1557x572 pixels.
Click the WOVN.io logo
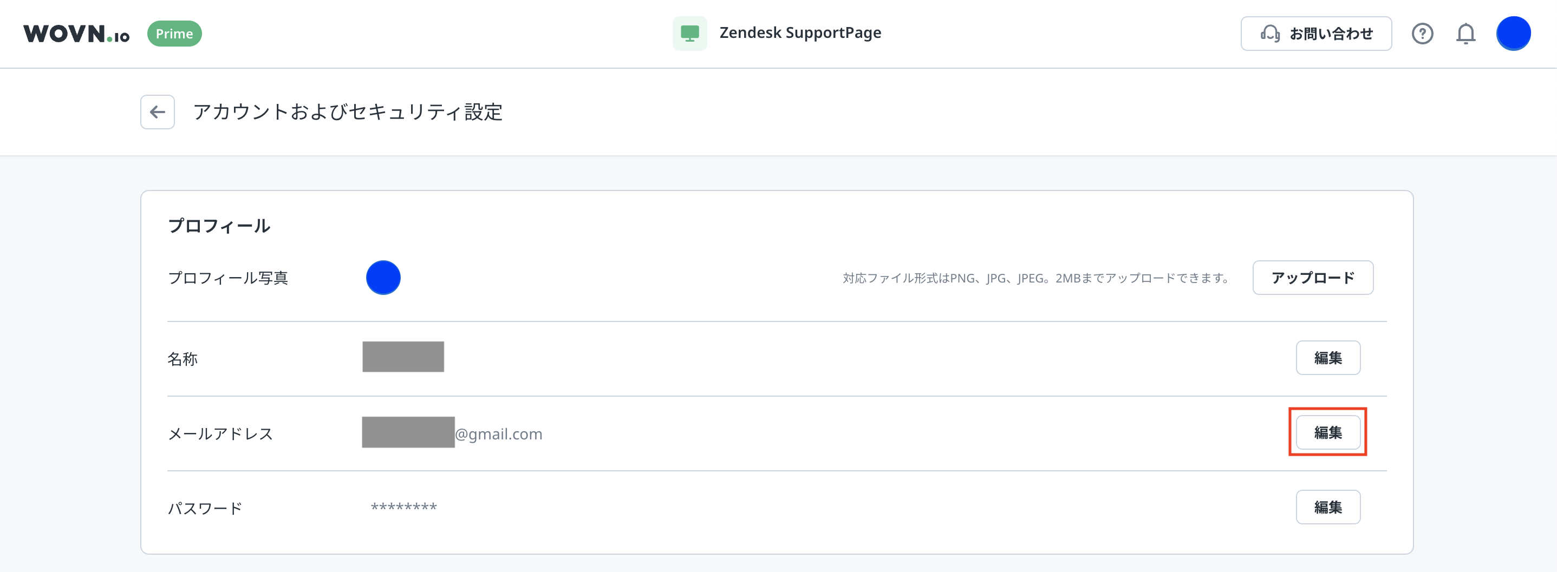76,34
